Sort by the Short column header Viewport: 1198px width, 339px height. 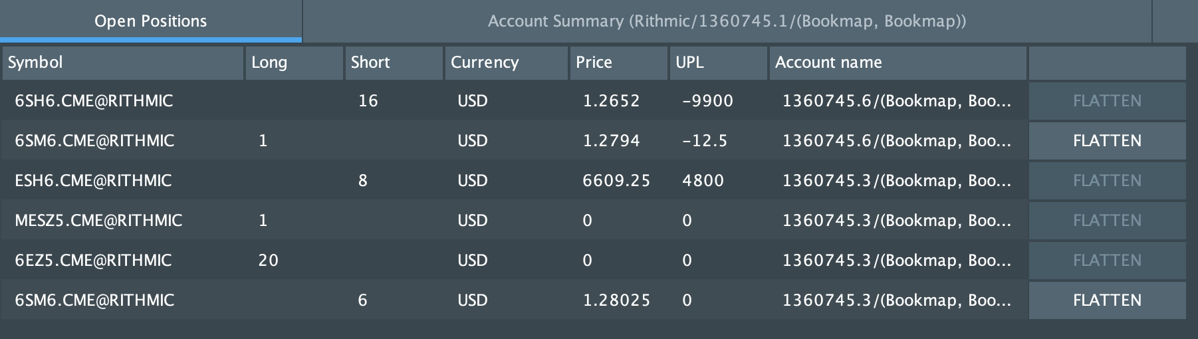(394, 62)
